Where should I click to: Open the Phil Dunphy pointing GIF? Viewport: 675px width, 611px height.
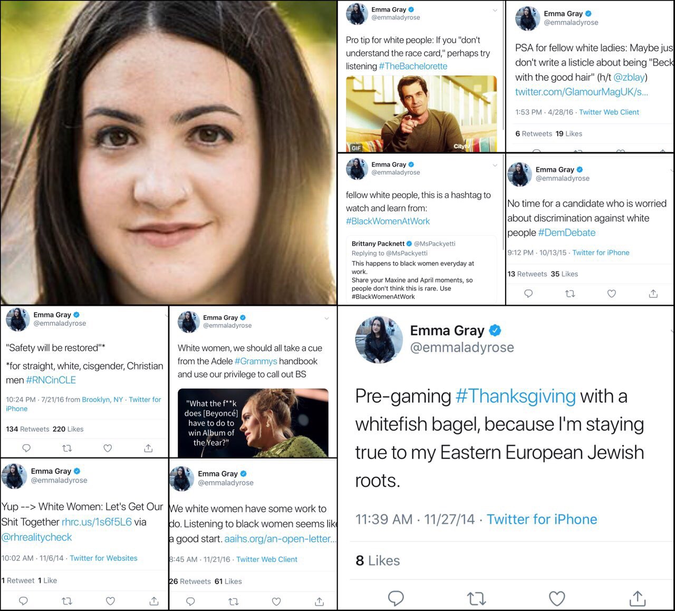pos(421,114)
